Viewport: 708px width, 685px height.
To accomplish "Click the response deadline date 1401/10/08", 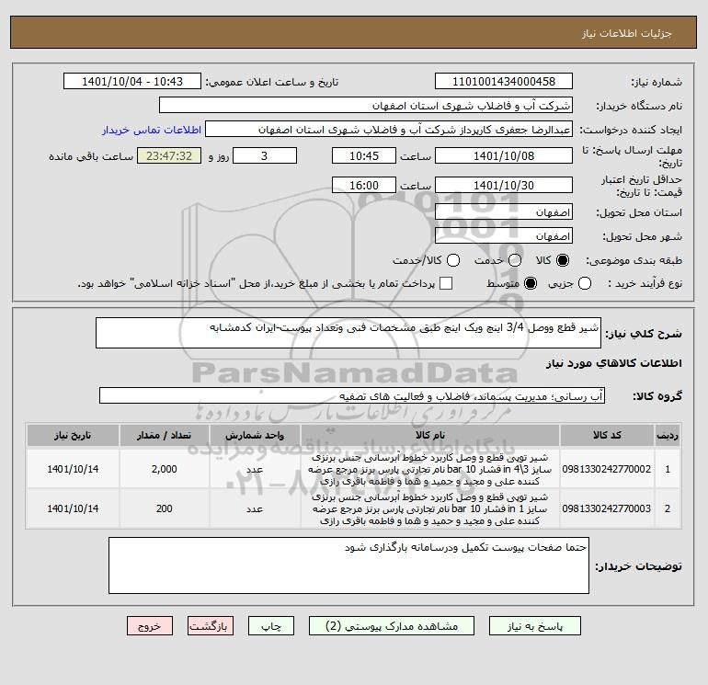I will tap(504, 155).
